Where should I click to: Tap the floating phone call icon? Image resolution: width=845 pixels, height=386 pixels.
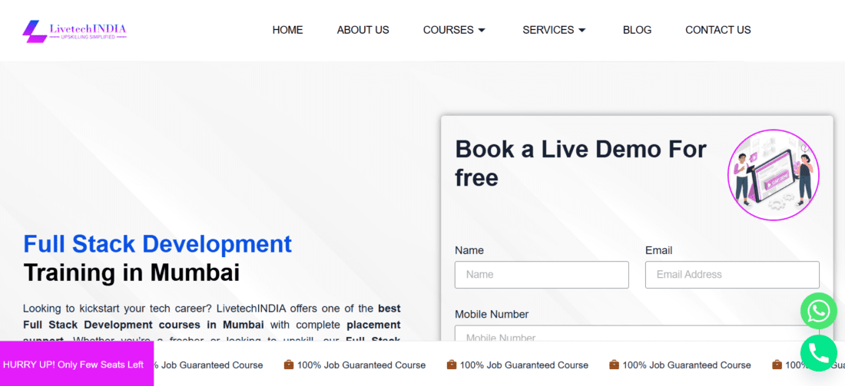(x=818, y=353)
